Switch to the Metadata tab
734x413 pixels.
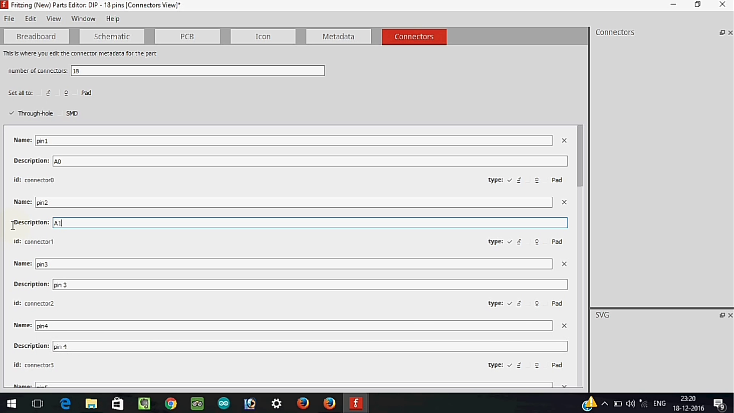[338, 37]
